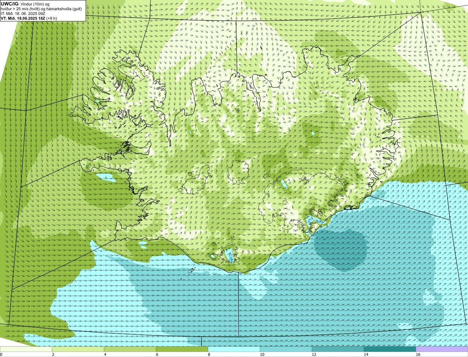Click the legend tick label "4"
Screen dimensions: 468x357
(x=105, y=354)
